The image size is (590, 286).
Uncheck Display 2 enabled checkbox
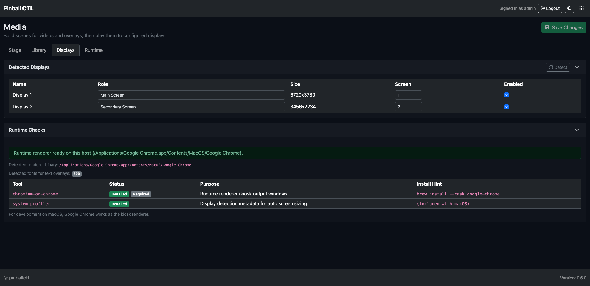pyautogui.click(x=507, y=107)
